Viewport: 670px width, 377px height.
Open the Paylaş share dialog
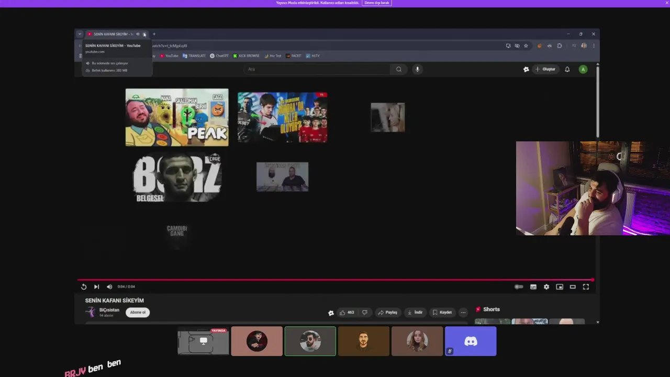(388, 313)
